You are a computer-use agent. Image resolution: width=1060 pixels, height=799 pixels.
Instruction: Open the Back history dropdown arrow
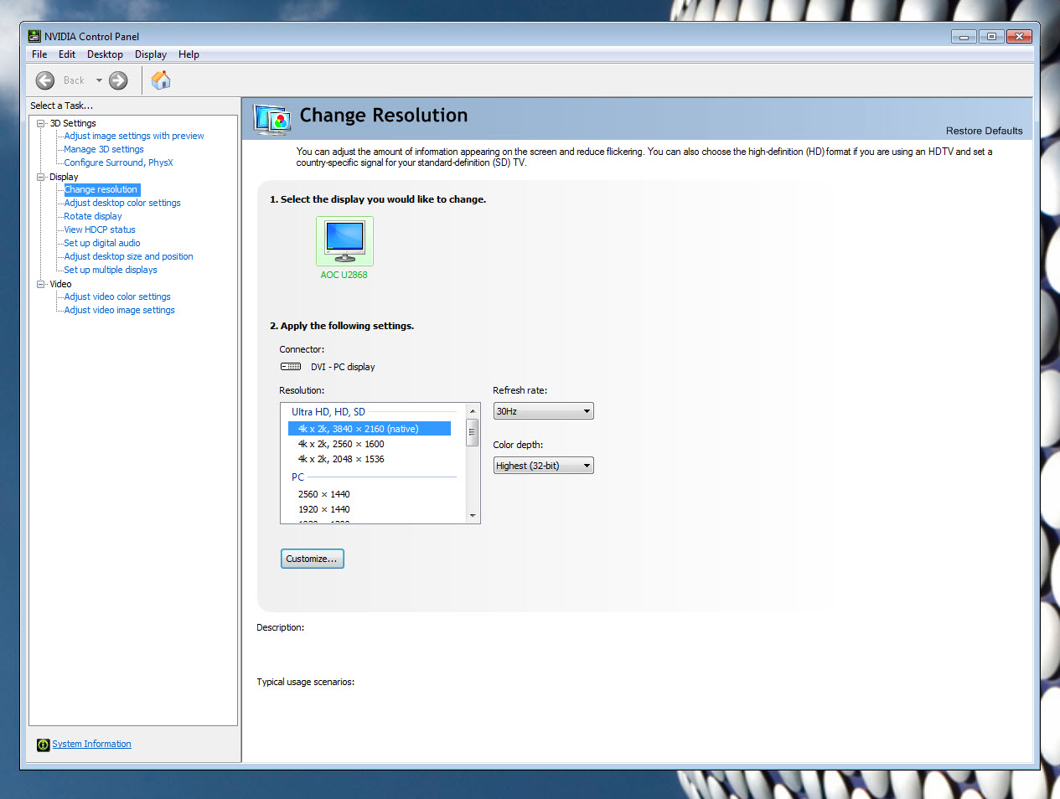pos(99,80)
